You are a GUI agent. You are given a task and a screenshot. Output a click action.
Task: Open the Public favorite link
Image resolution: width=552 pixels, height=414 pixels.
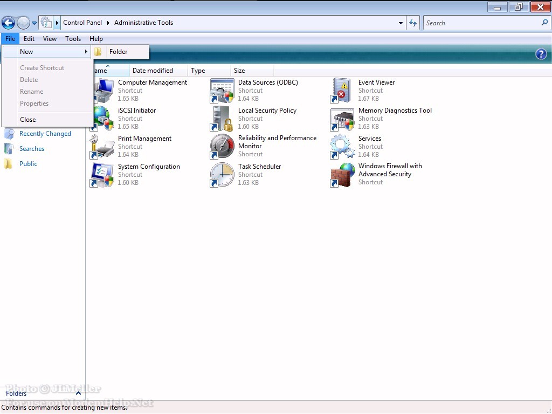28,164
